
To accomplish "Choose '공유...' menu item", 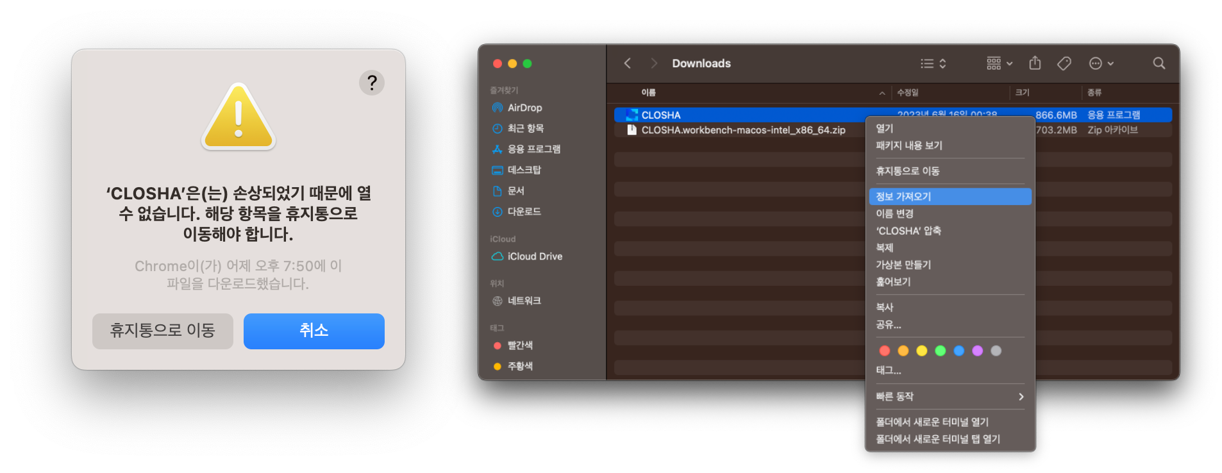I will click(950, 324).
